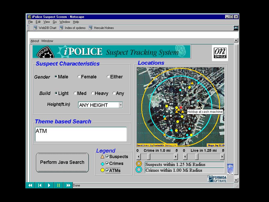Select Light build radio button
Viewport: 269px width, 202px height.
coord(56,93)
